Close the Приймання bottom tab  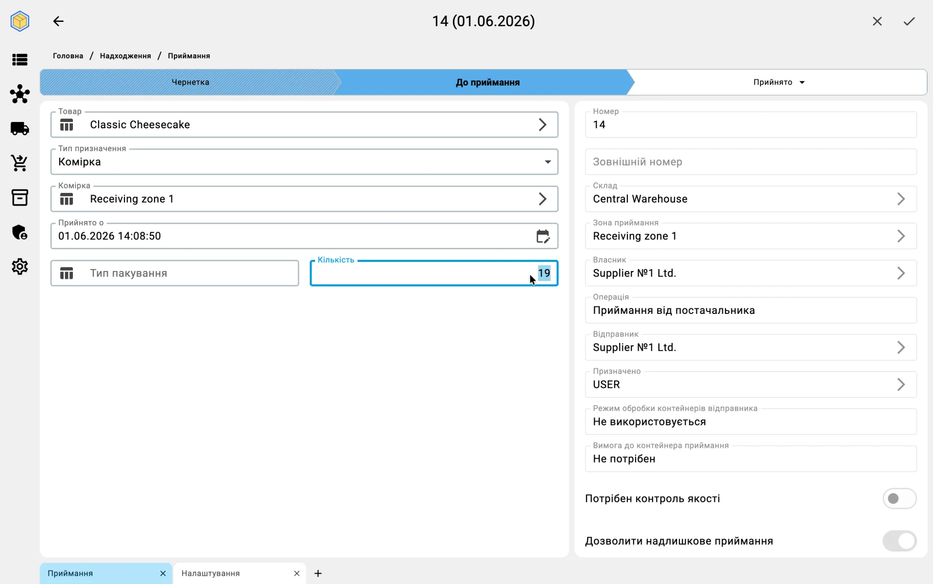163,573
